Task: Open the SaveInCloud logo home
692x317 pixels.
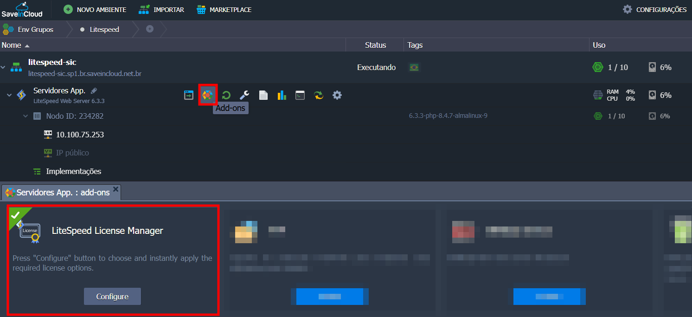Action: pyautogui.click(x=22, y=9)
